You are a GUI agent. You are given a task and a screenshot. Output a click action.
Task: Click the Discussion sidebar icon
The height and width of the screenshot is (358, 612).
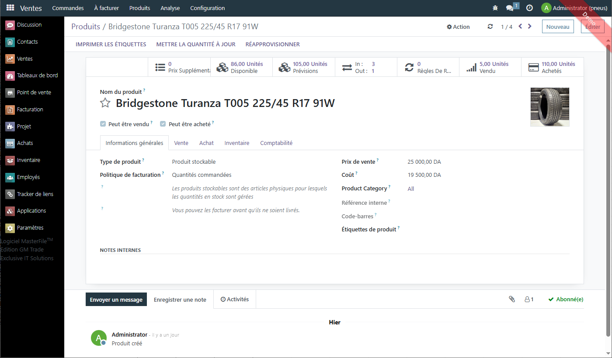(10, 25)
